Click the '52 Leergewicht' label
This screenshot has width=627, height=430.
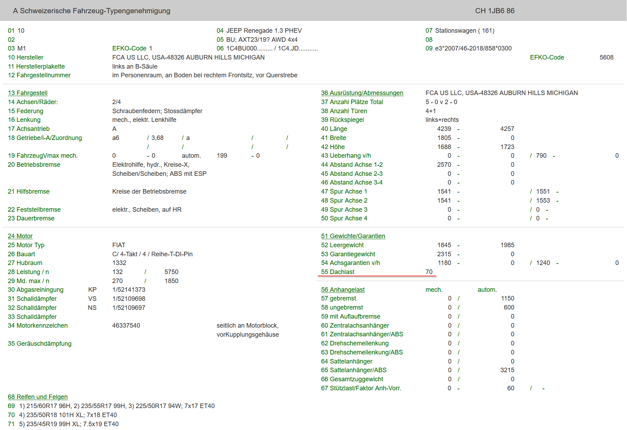[342, 245]
